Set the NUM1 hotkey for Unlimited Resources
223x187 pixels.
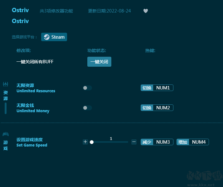click(x=163, y=88)
